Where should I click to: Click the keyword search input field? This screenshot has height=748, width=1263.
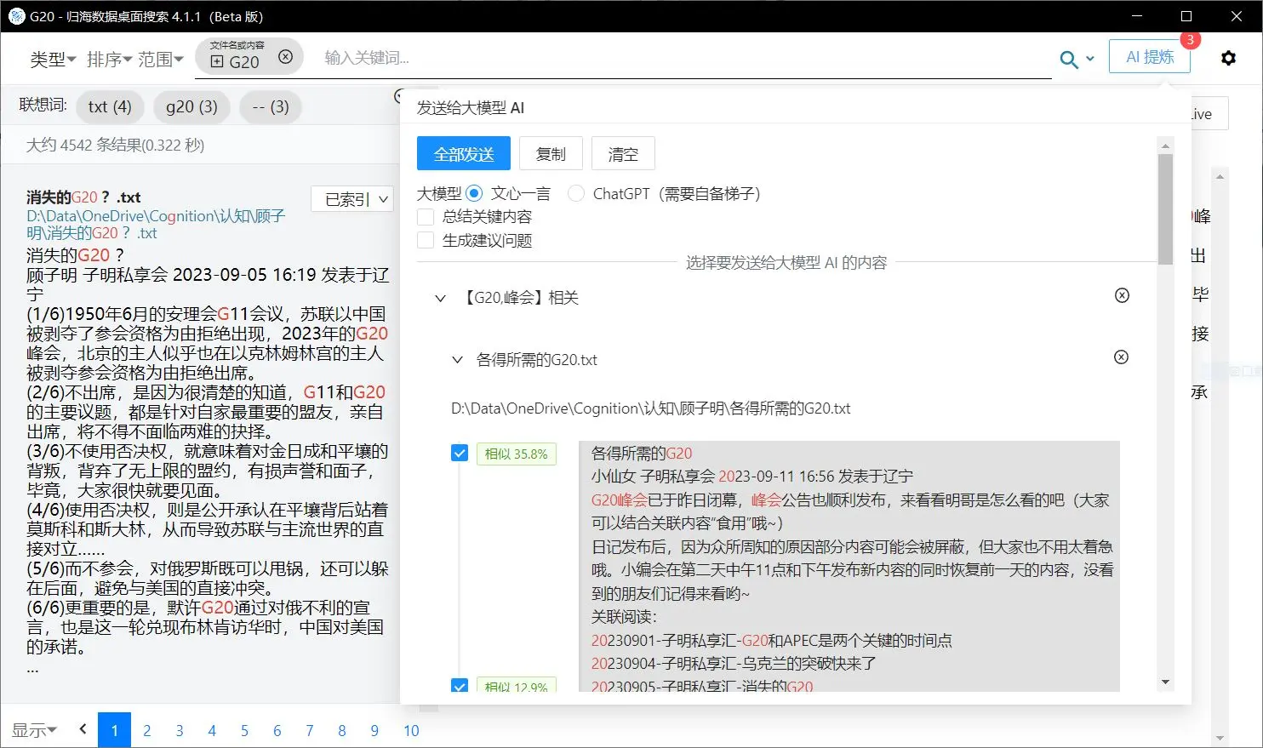click(x=681, y=58)
